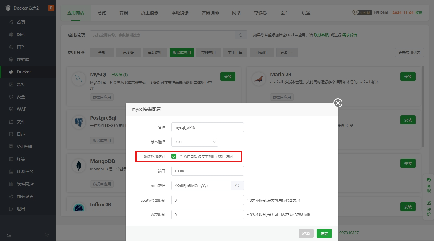This screenshot has height=241, width=434.
Task: Filter by 建站应用 category
Action: point(155,53)
